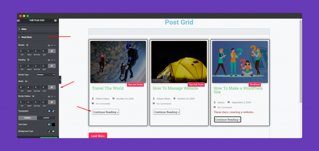319x151 pixels.
Task: Click the admin author name
Action: pyautogui.click(x=221, y=103)
